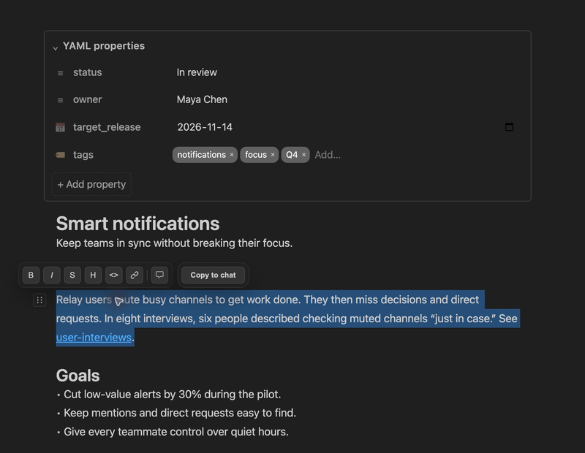Apply bold formatting to selection
Viewport: 585px width, 453px height.
pos(31,275)
